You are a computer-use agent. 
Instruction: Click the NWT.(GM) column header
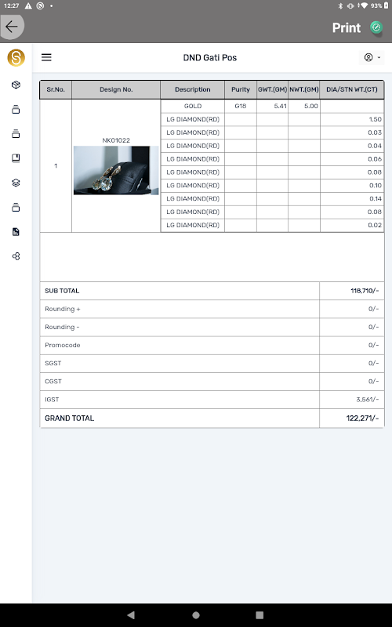(x=304, y=89)
